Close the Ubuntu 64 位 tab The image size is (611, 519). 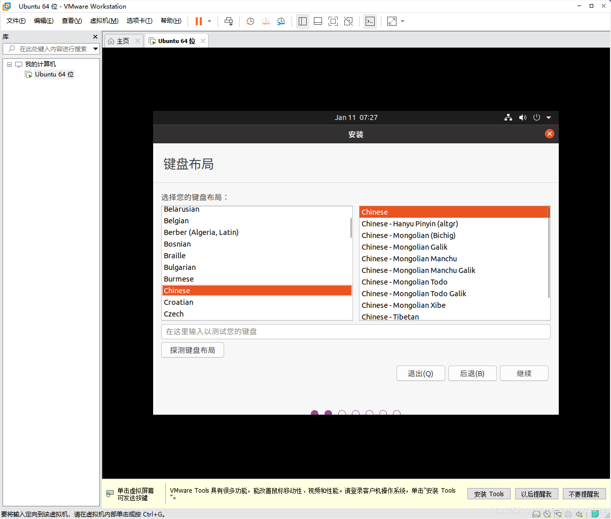coord(203,41)
